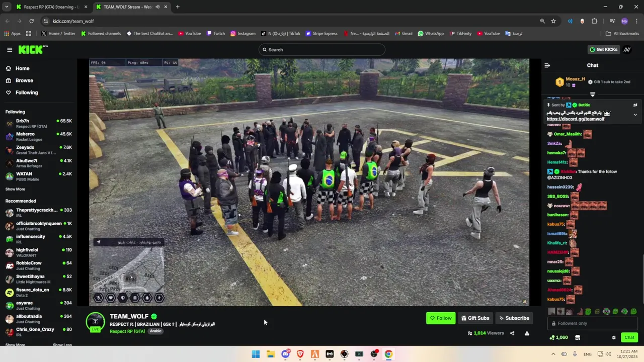Reload the page
The height and width of the screenshot is (362, 644).
click(x=31, y=21)
